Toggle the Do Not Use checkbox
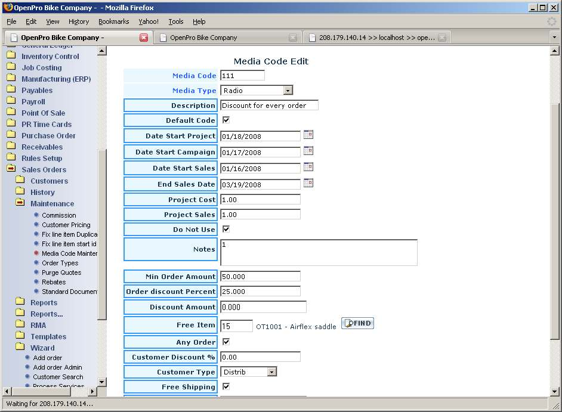 [x=226, y=229]
